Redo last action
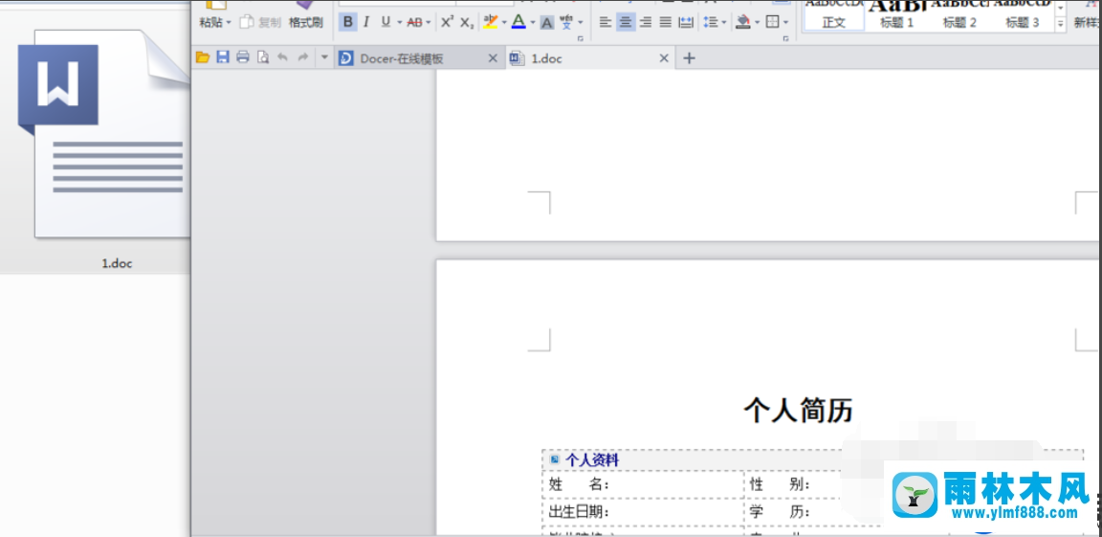The width and height of the screenshot is (1102, 537). [303, 57]
